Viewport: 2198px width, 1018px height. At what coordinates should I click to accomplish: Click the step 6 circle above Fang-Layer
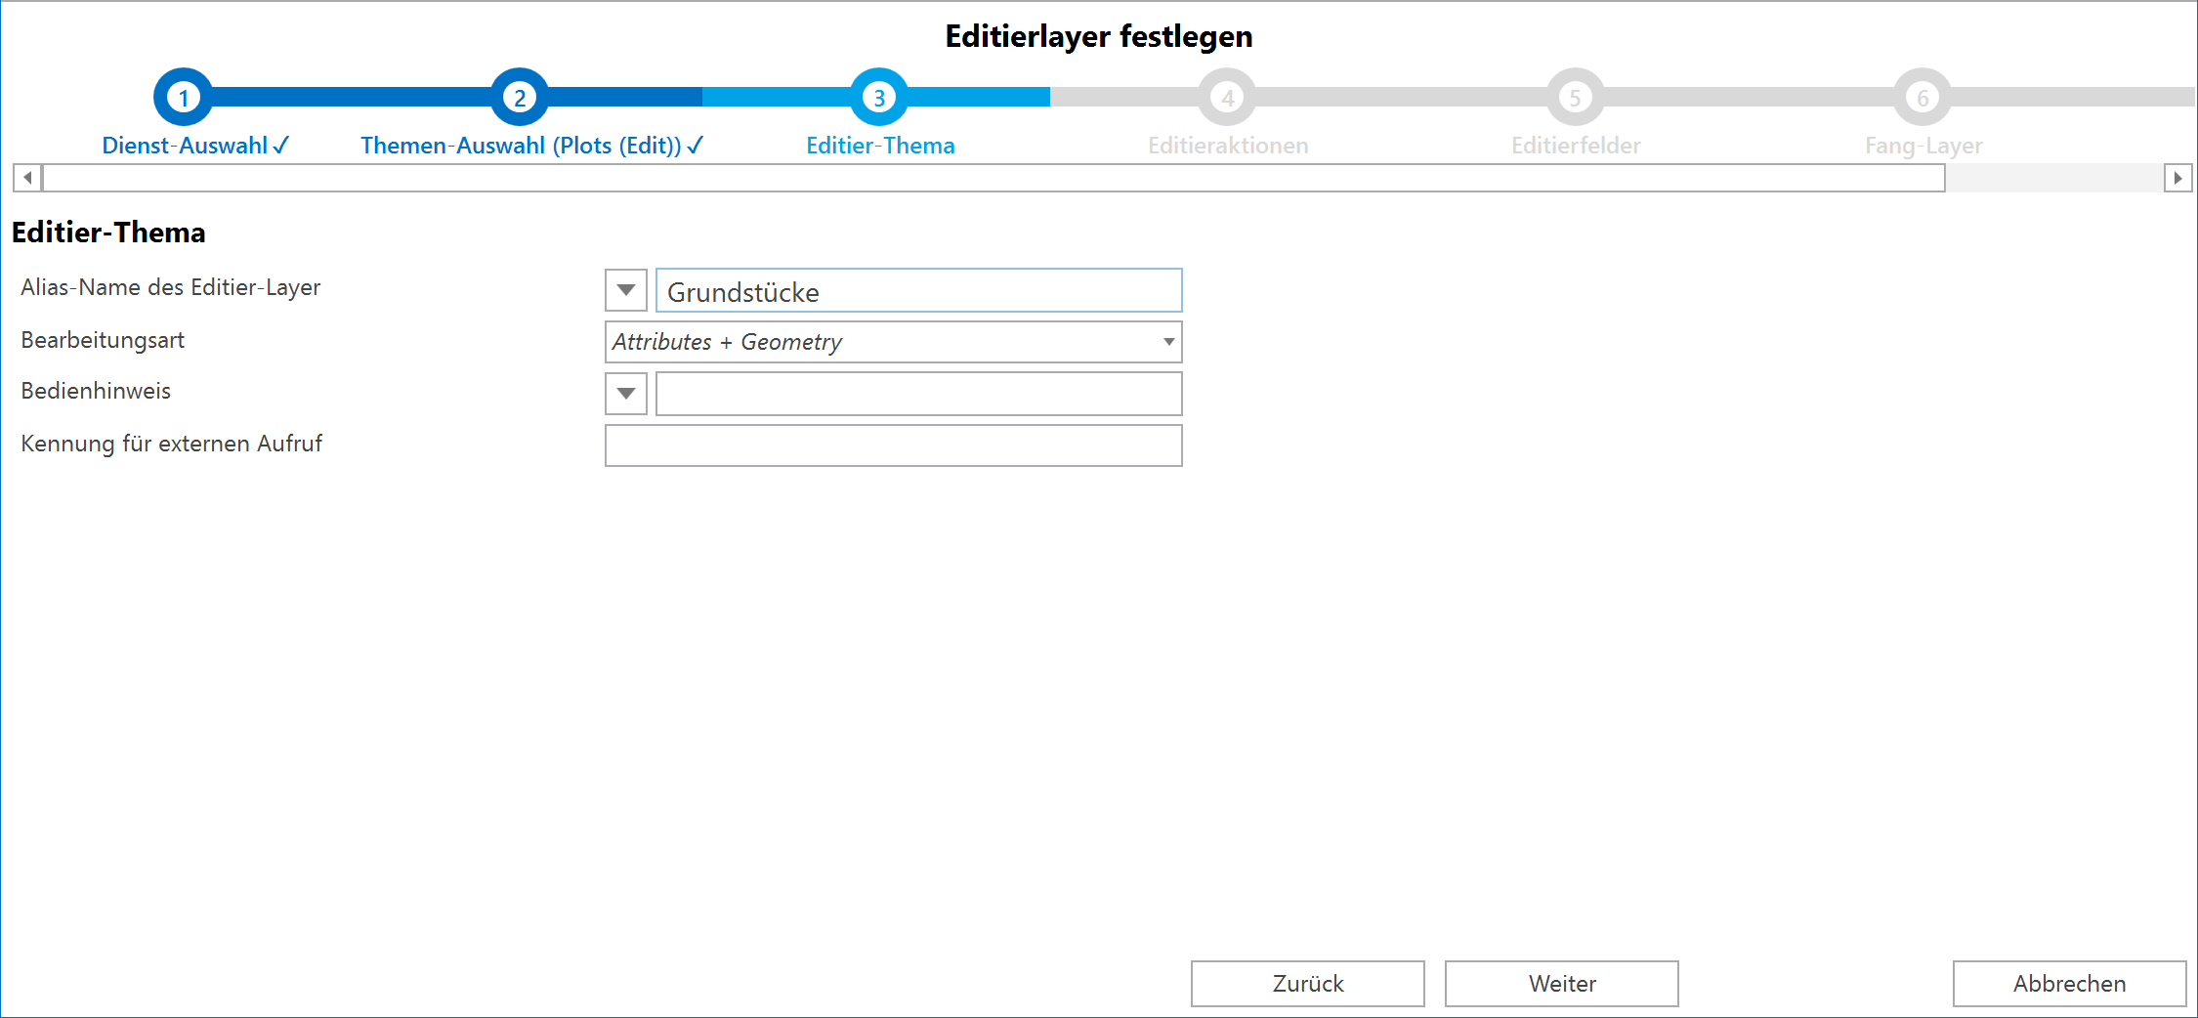click(1923, 97)
